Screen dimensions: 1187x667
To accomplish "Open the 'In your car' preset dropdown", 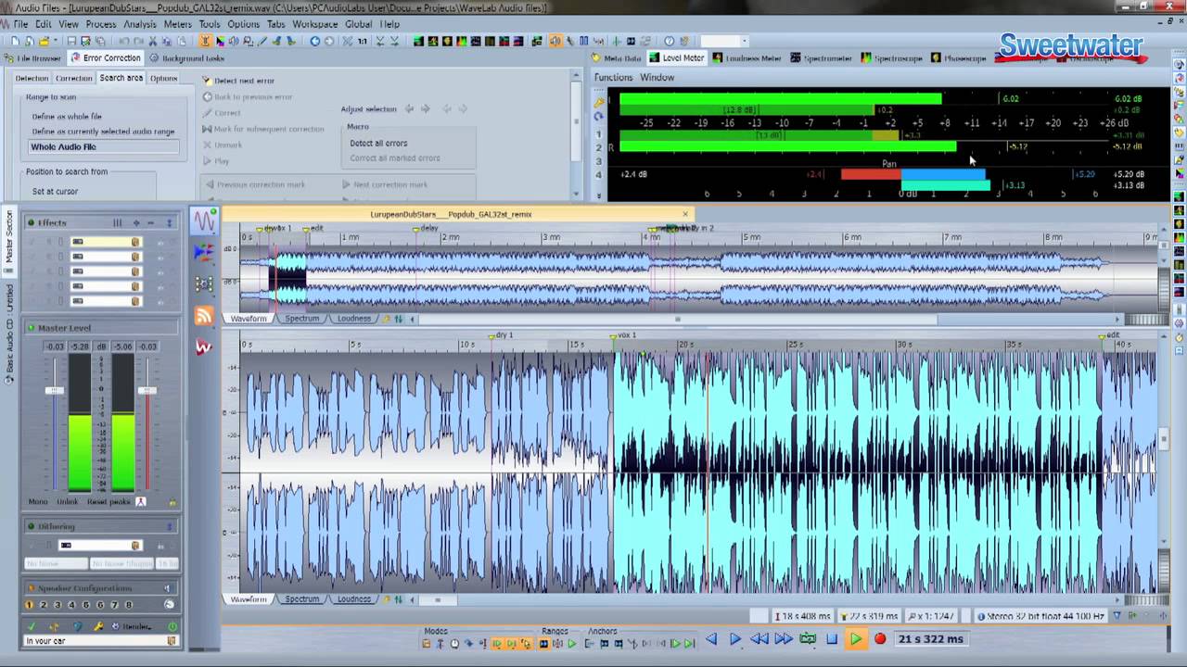I will click(x=172, y=641).
